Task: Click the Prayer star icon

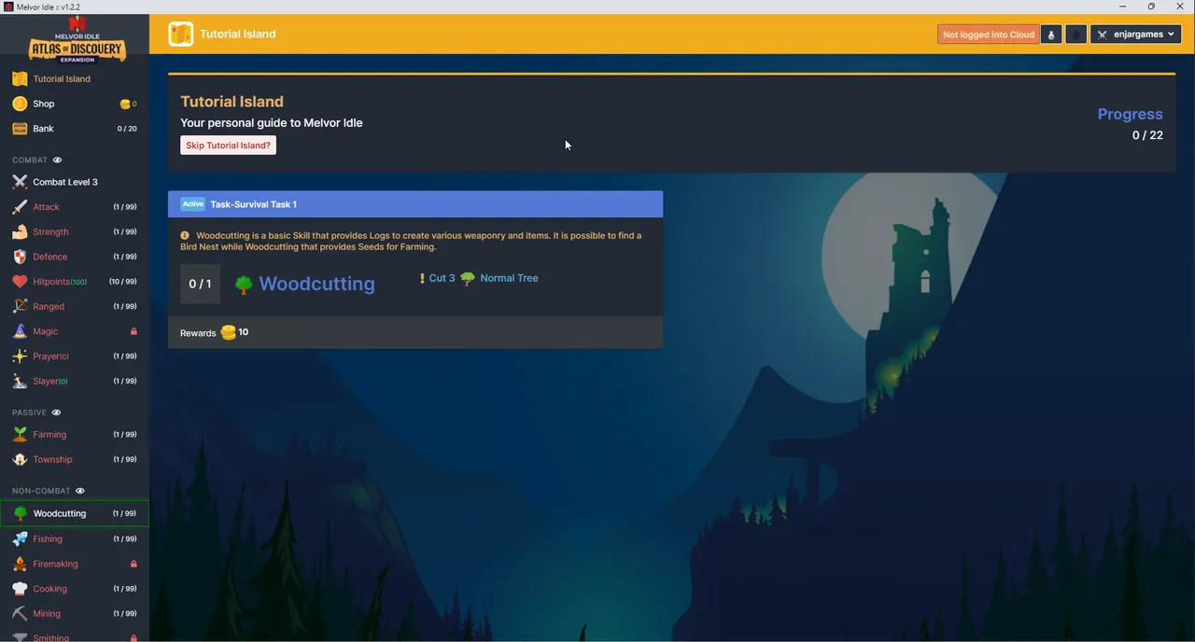Action: tap(20, 356)
